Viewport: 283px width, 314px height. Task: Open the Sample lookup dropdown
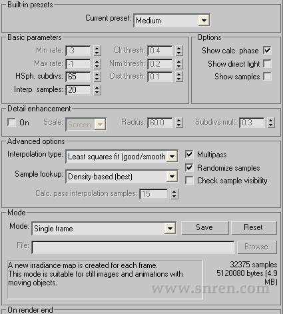122,177
